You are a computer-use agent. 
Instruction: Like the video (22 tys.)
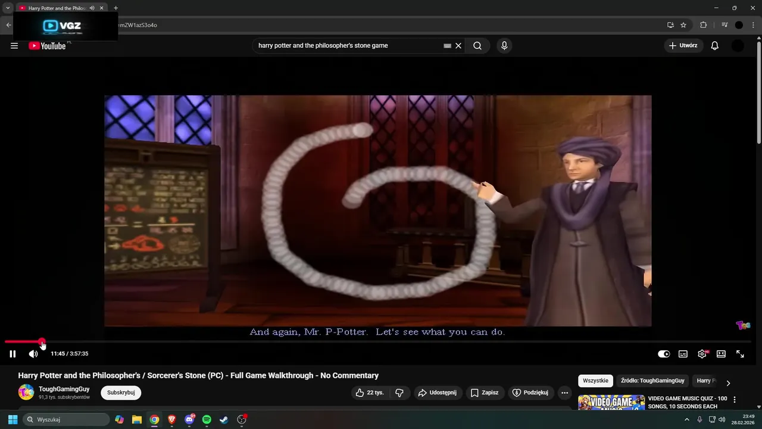tap(370, 393)
